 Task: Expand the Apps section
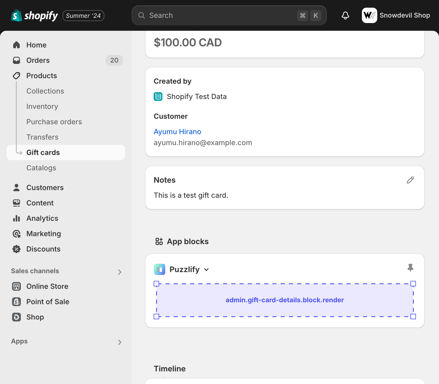coord(119,342)
